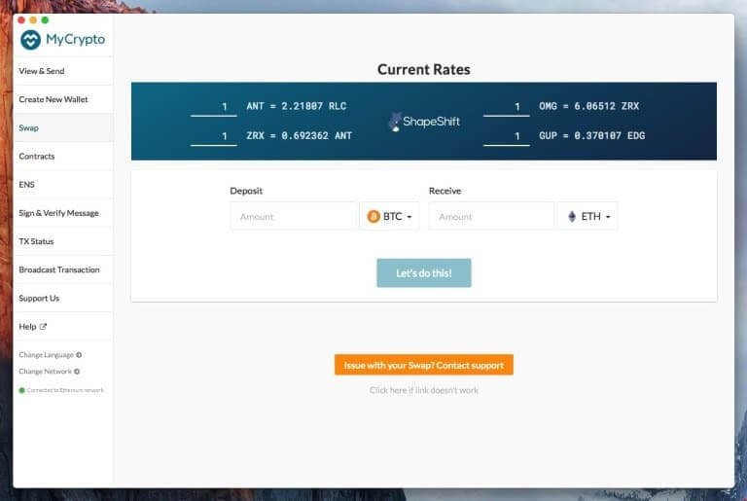The height and width of the screenshot is (501, 747).
Task: Focus the Deposit amount input field
Action: 294,216
